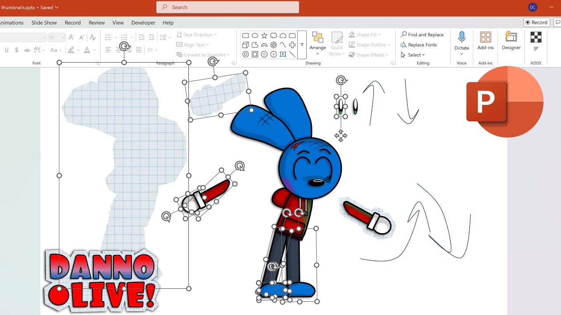
Task: Choose the Octagon shape labeled 8
Action: click(273, 55)
